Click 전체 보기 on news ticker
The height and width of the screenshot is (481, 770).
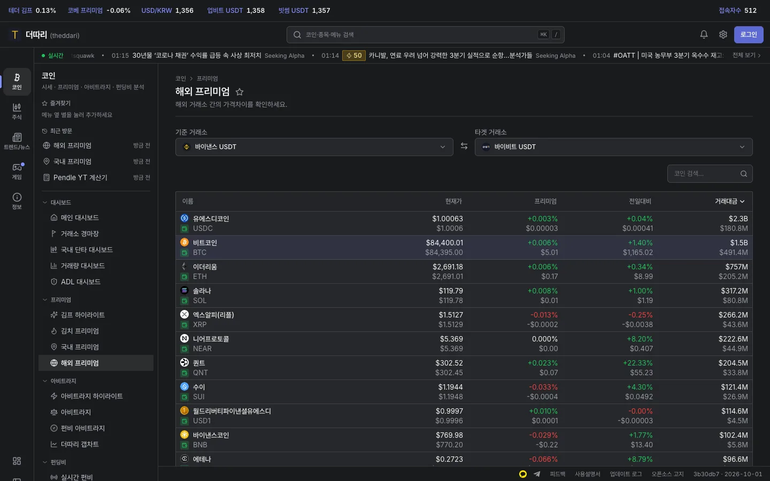(x=746, y=55)
